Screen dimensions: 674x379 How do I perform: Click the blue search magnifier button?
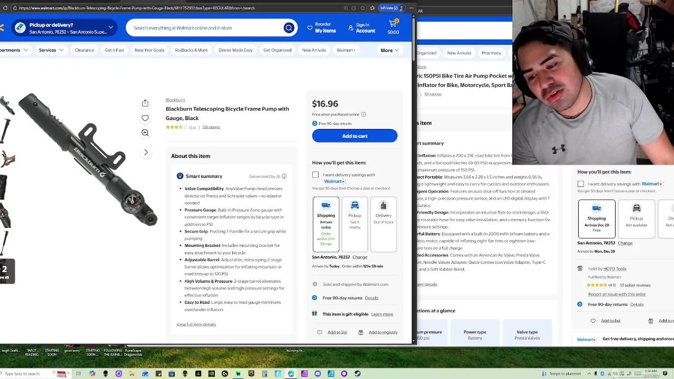pyautogui.click(x=289, y=28)
